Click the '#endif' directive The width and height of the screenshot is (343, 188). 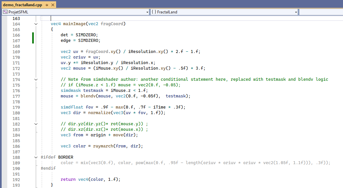(x=48, y=168)
